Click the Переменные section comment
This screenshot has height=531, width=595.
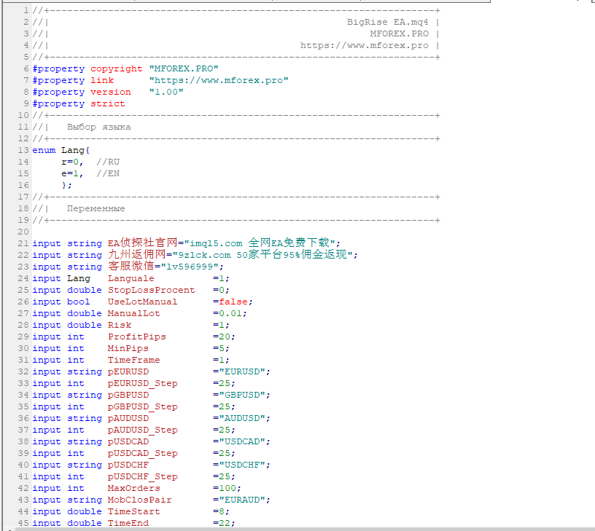[x=96, y=208]
